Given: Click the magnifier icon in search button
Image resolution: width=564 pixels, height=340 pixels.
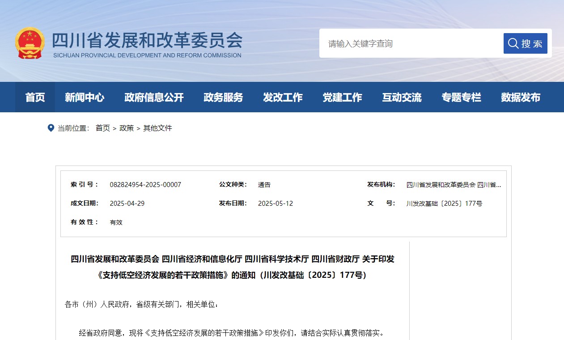Looking at the screenshot, I should point(513,43).
